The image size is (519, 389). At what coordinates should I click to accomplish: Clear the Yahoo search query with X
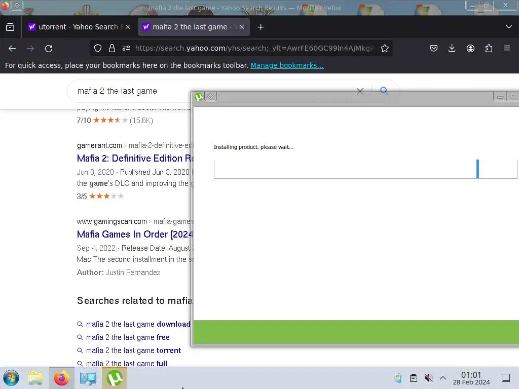coord(360,91)
